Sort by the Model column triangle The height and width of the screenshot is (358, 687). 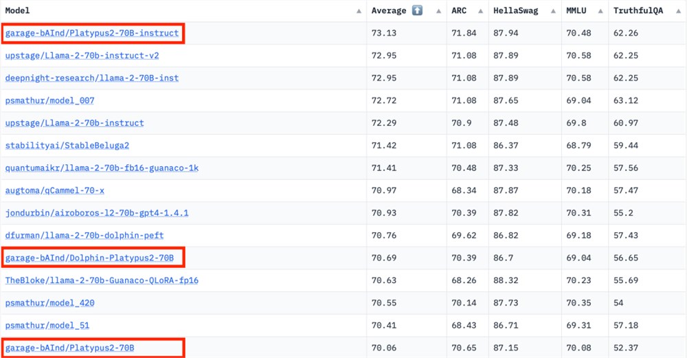point(359,12)
